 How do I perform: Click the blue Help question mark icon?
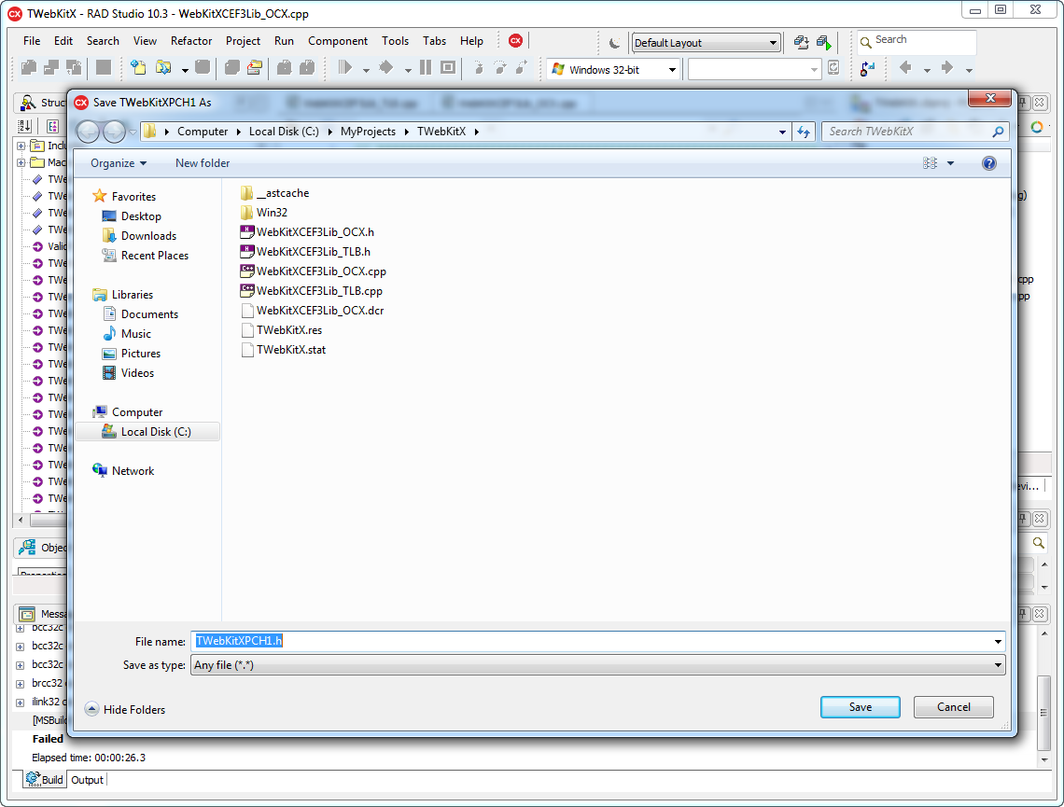point(989,163)
